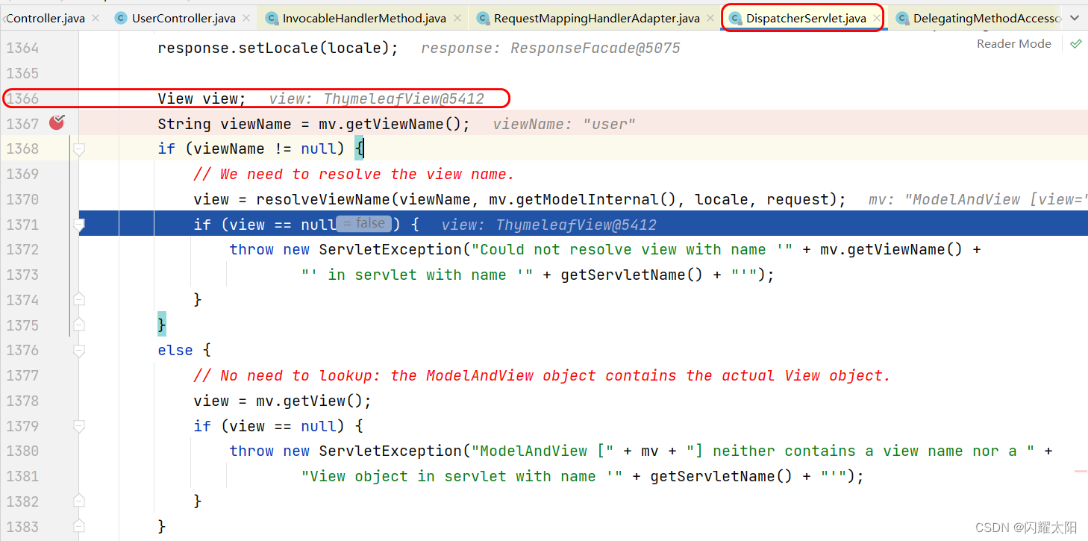Click inline hint viewName: "user"
This screenshot has height=541, width=1088.
point(564,124)
